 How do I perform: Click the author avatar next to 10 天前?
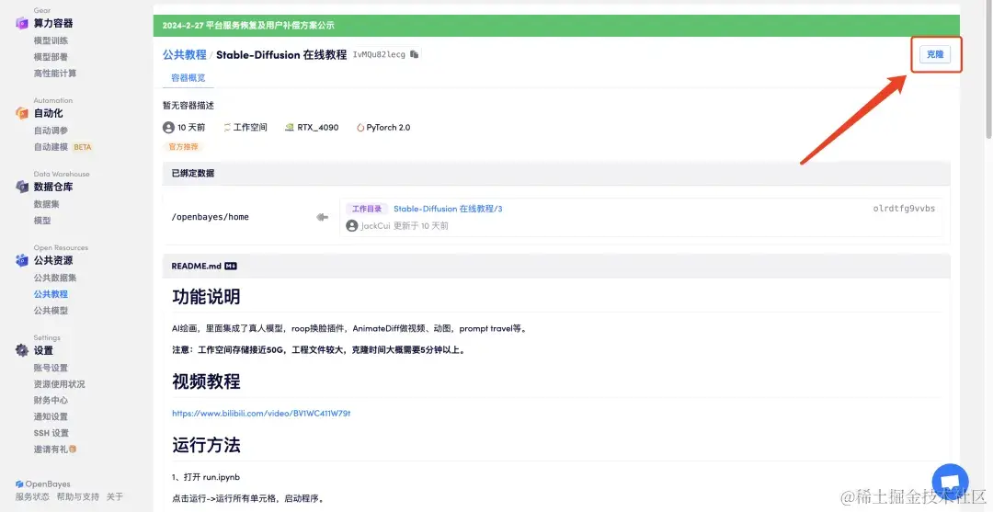[x=168, y=127]
